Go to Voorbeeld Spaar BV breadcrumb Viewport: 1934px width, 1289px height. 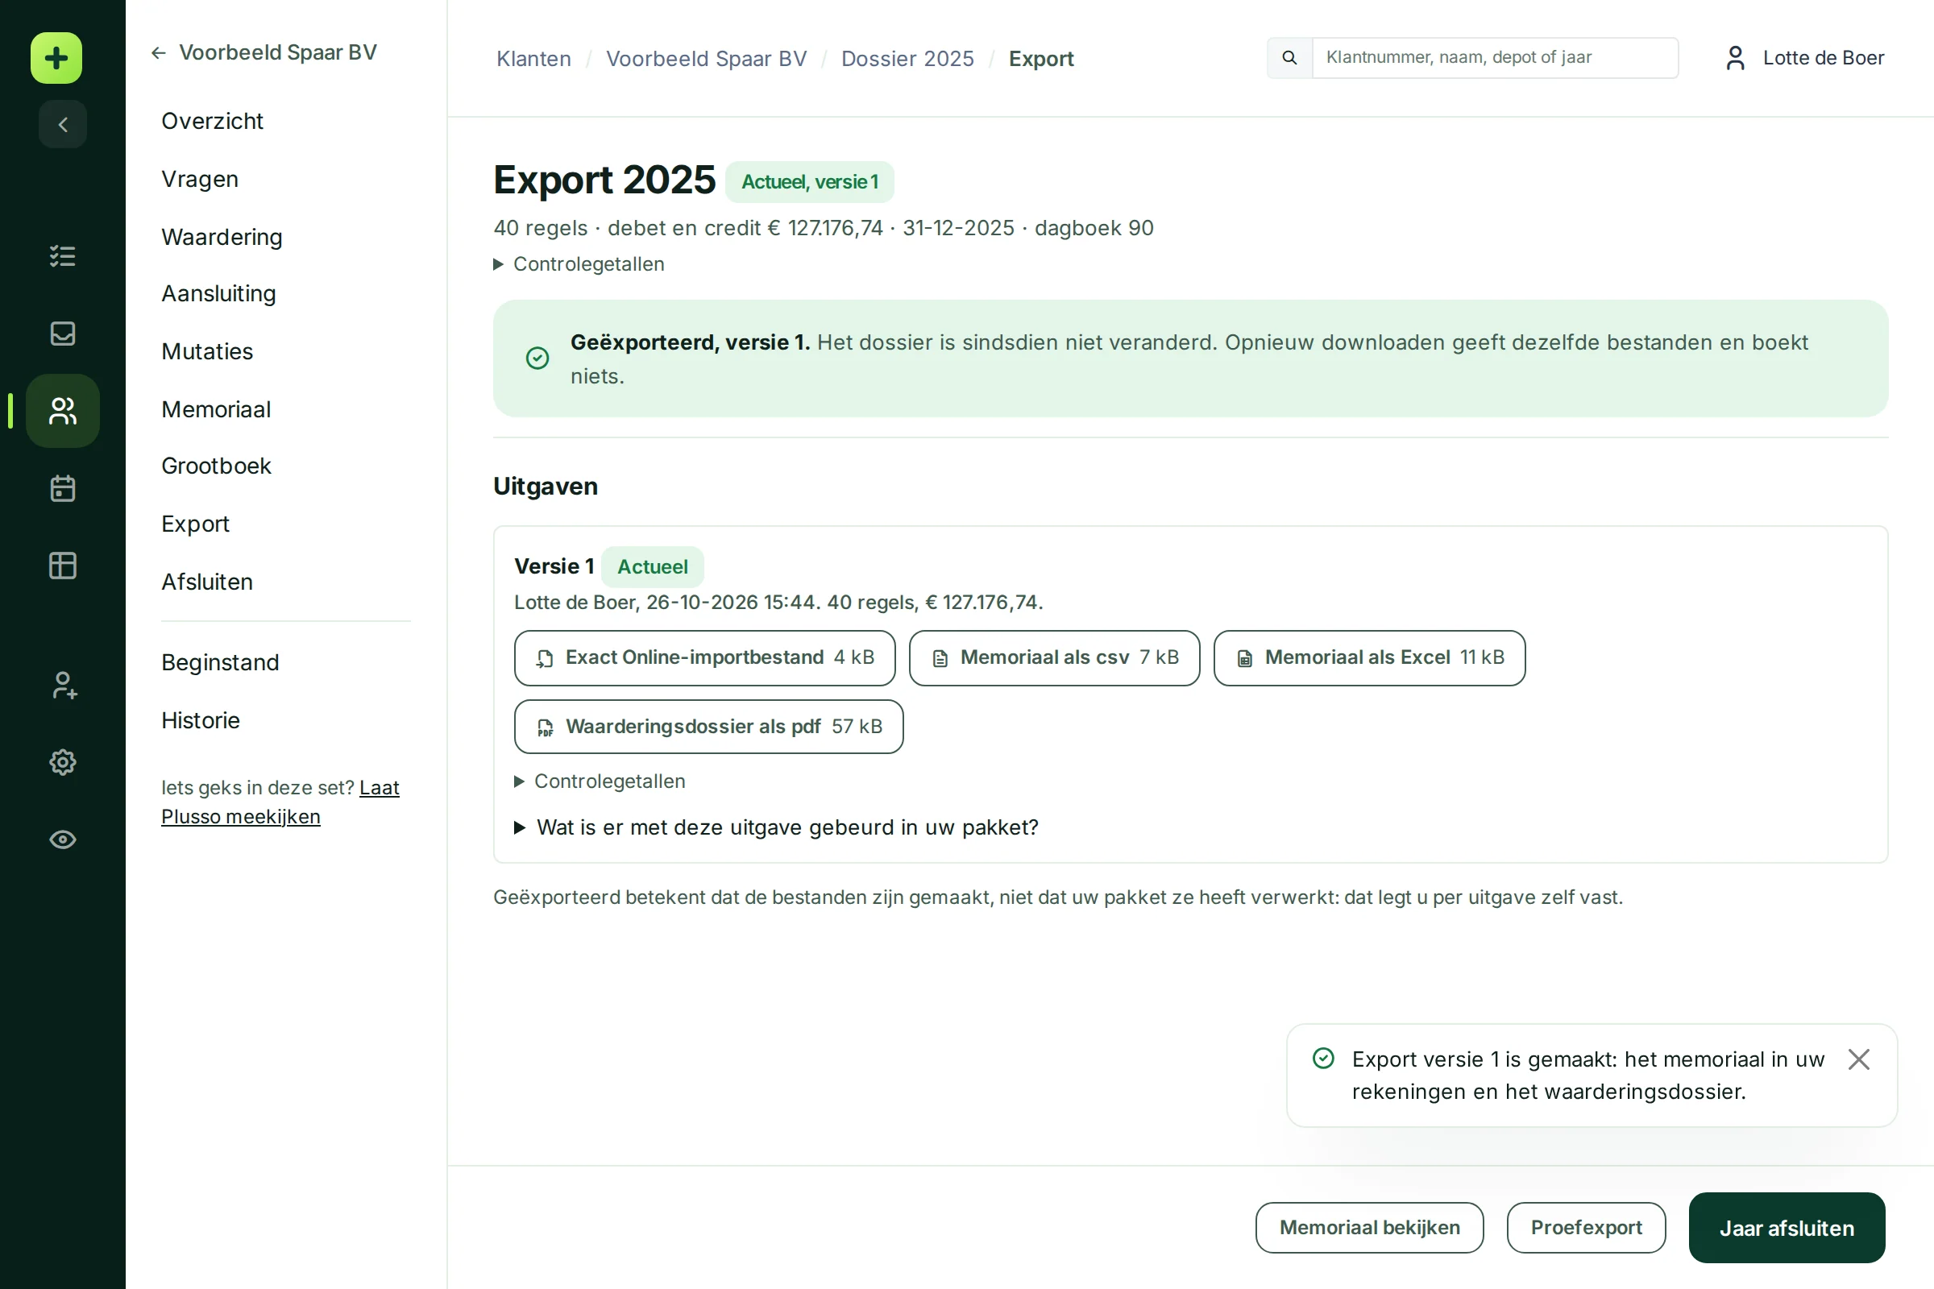(x=707, y=58)
